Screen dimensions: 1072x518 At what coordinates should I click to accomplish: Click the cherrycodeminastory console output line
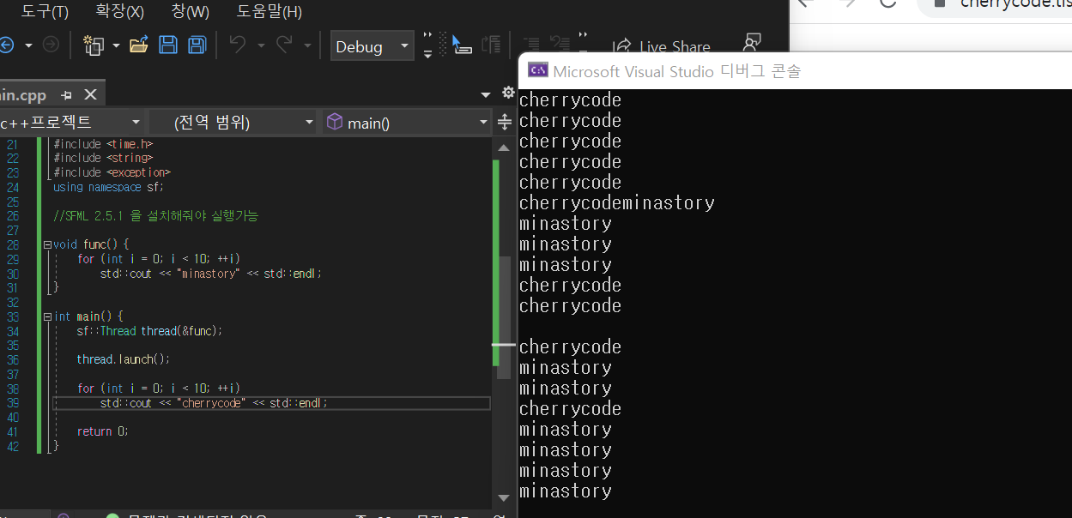click(x=616, y=203)
